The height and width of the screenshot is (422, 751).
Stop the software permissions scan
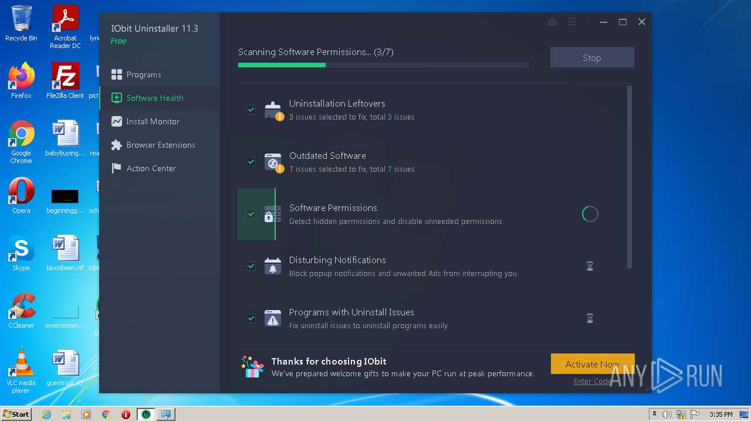592,57
